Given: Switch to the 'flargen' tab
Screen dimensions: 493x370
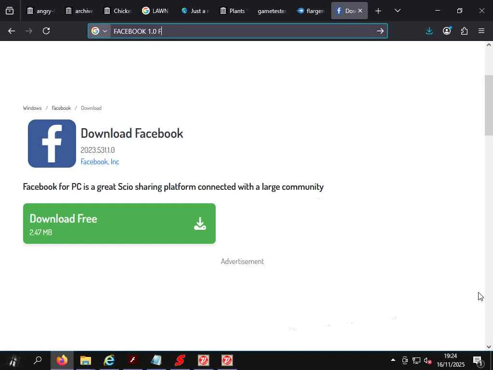Looking at the screenshot, I should 311,11.
